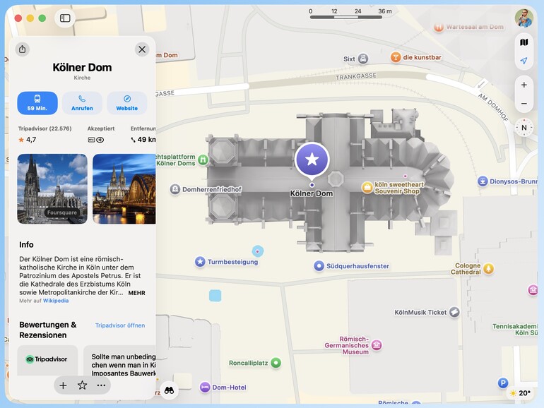Select Dom-Hotel bed marker

click(x=205, y=388)
